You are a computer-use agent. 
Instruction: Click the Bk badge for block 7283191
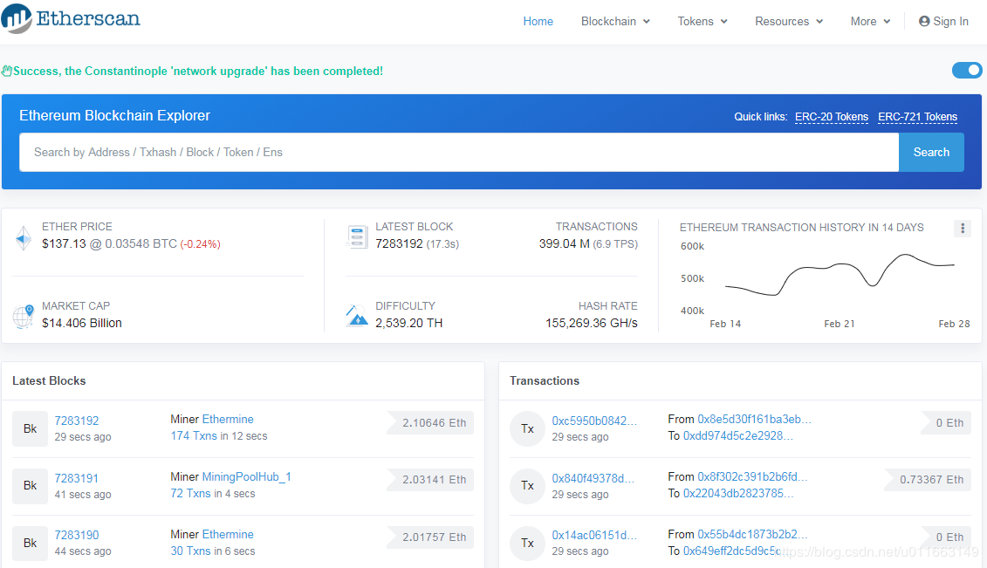point(31,486)
